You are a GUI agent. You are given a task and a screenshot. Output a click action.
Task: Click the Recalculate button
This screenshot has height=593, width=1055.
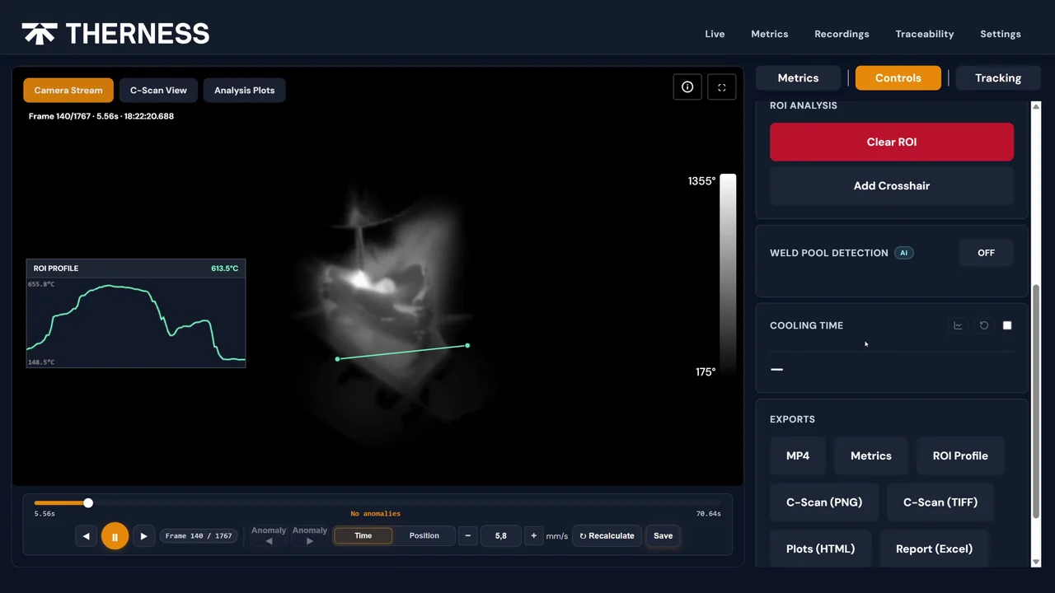click(607, 536)
